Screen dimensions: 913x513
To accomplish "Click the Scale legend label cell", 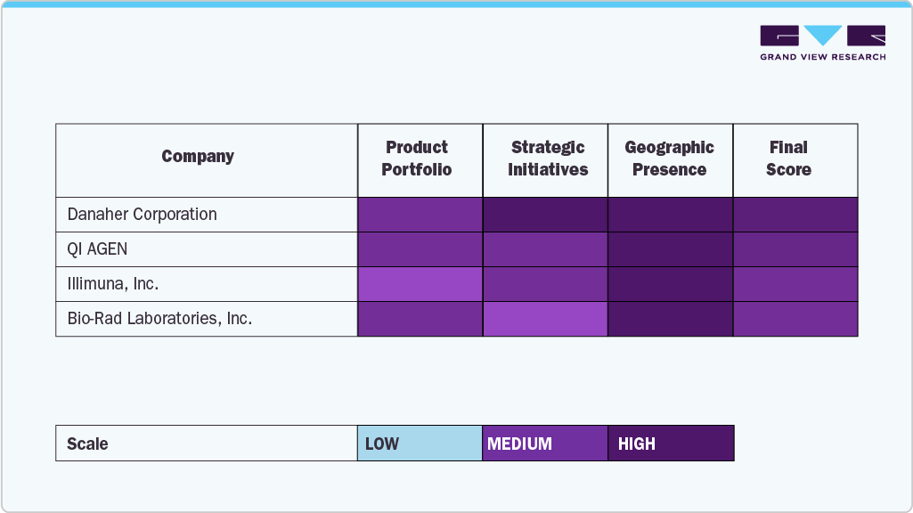I will (x=206, y=444).
